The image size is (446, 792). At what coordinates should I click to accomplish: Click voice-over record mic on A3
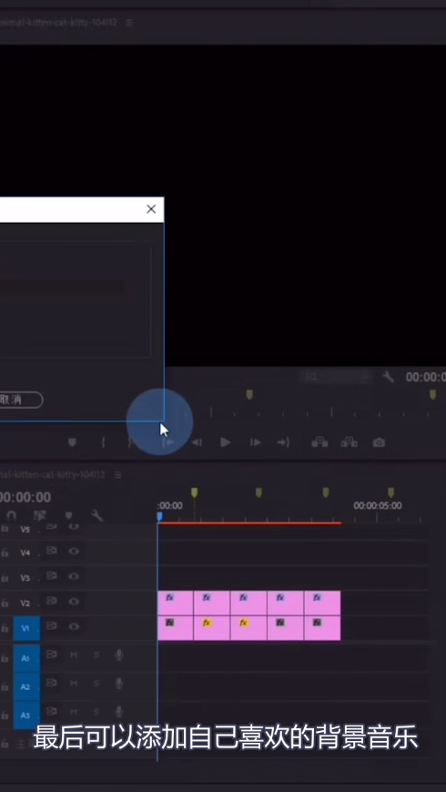pos(119,712)
